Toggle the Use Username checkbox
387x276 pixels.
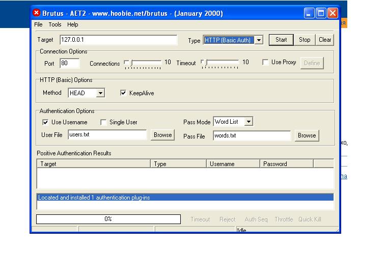tap(45, 122)
